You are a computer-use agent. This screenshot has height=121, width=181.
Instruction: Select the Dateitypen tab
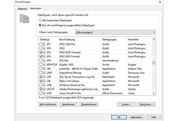pyautogui.click(x=36, y=8)
